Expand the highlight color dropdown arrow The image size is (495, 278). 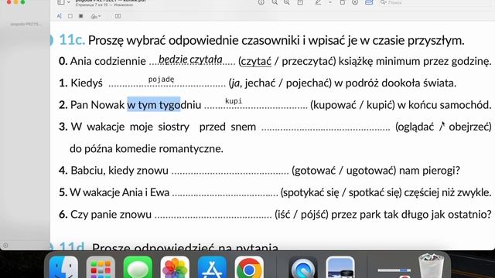330,2
